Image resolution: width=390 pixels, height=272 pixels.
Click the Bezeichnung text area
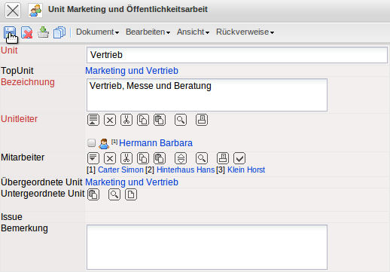[x=207, y=95]
